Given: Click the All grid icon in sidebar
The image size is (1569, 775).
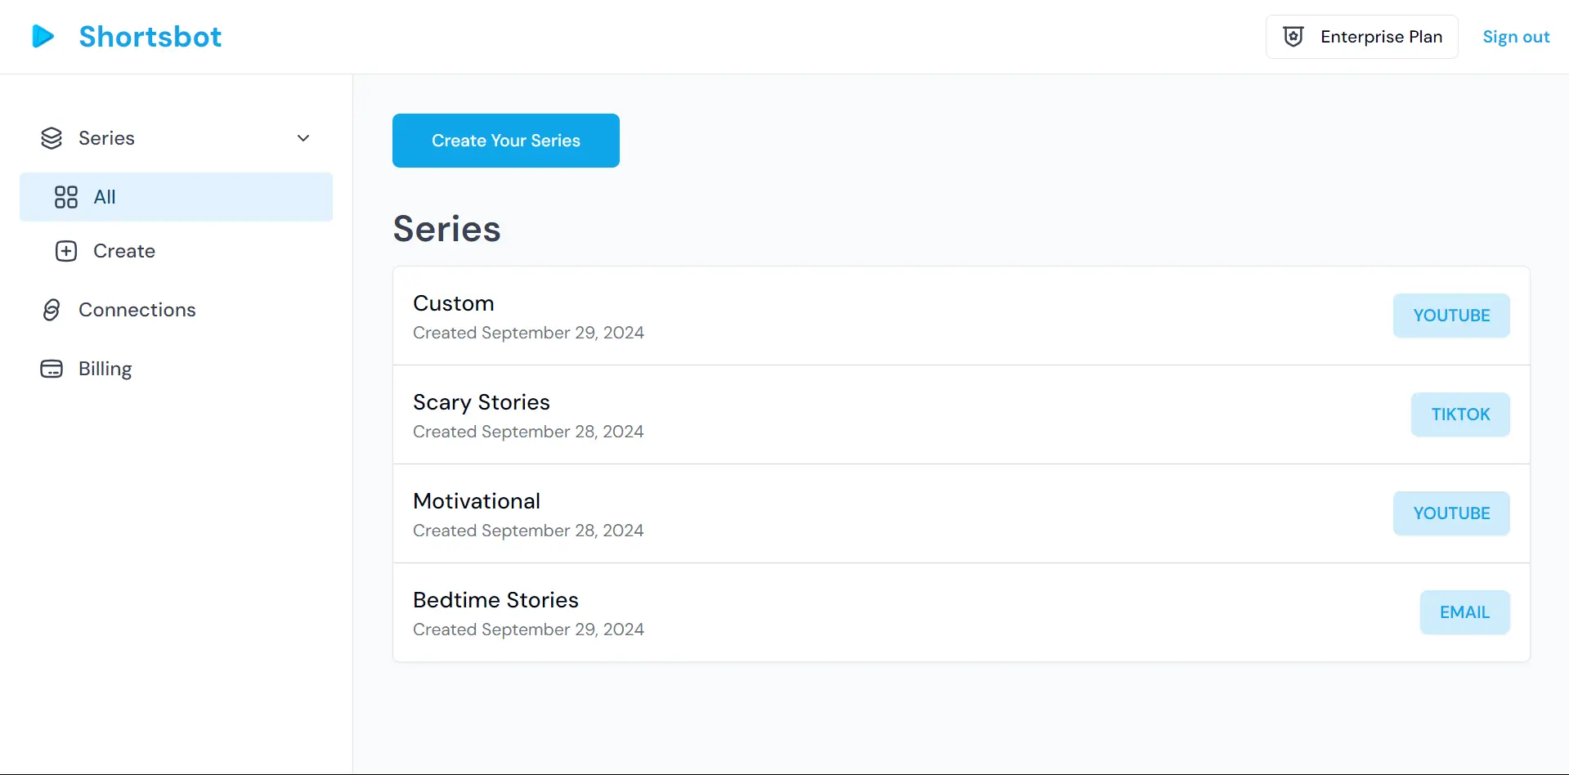Looking at the screenshot, I should point(66,197).
